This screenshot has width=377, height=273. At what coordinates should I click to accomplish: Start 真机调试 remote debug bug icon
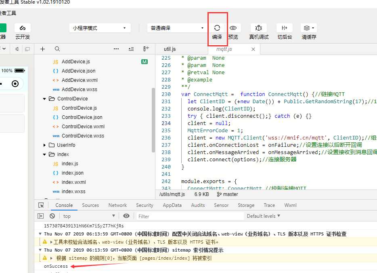[x=258, y=28]
